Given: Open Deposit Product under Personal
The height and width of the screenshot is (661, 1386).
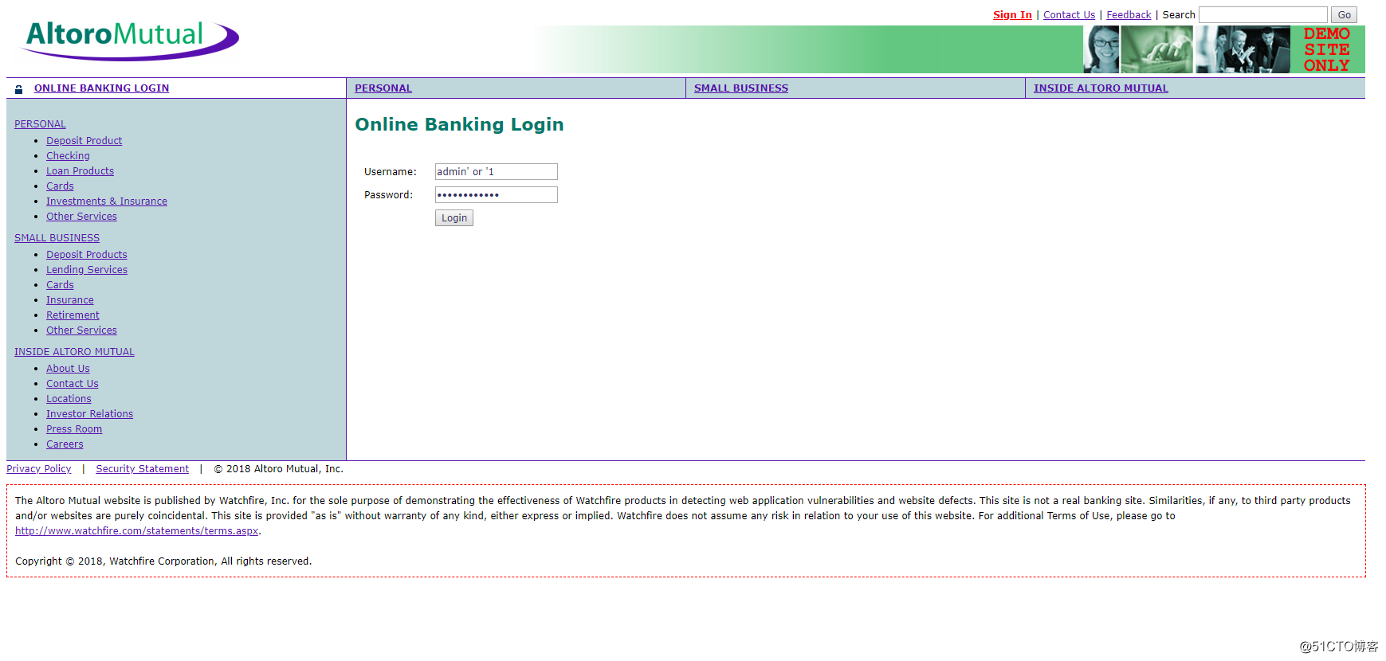Looking at the screenshot, I should coord(84,141).
